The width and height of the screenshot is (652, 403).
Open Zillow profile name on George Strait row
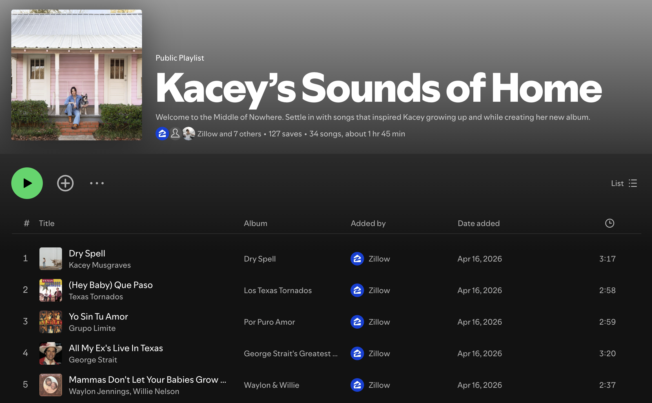[x=379, y=353]
